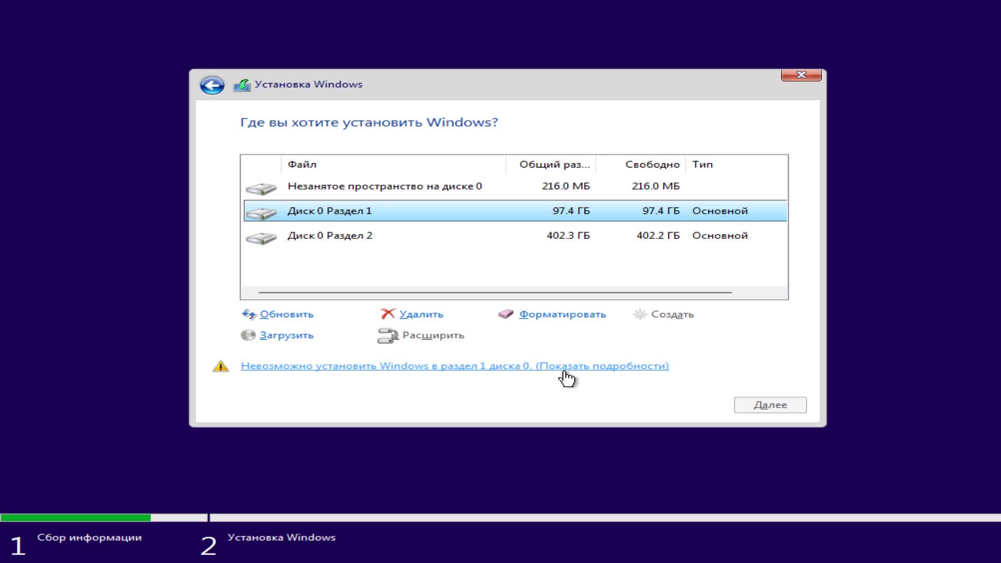
Task: Click the Тип column header
Action: [702, 164]
